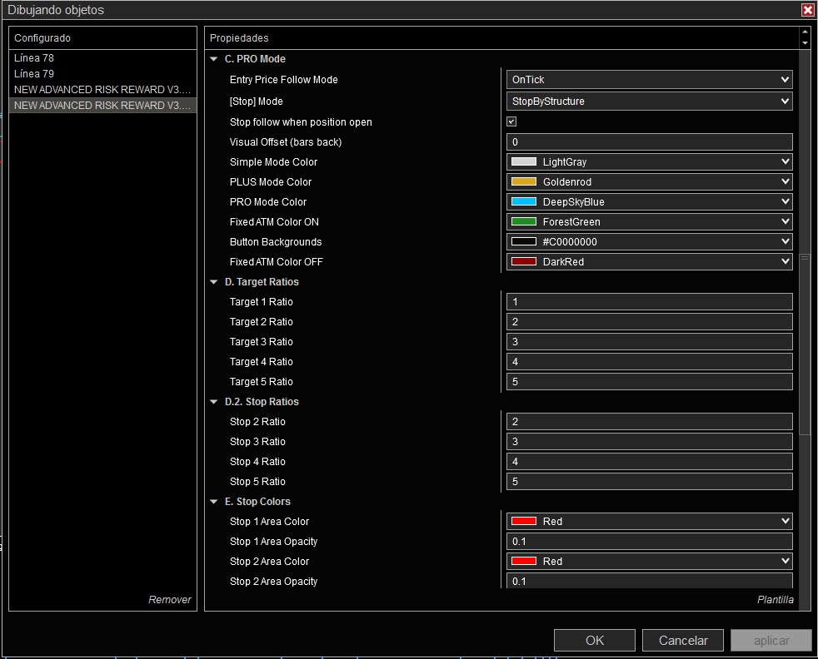Viewport: 818px width, 659px height.
Task: Click the DarkRed Fixed ATM OFF swatch
Action: pyautogui.click(x=524, y=262)
